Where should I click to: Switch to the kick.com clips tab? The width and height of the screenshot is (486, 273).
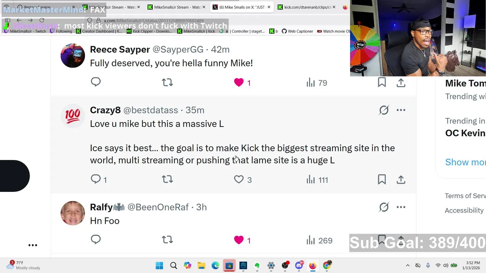(307, 7)
